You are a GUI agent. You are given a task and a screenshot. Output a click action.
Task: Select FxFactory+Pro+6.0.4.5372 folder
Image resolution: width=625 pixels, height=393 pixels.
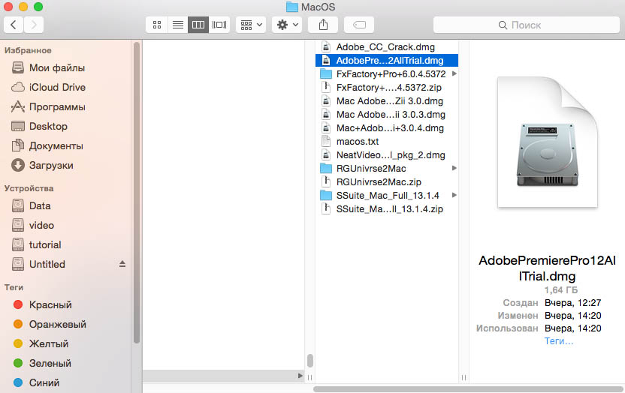coord(386,74)
